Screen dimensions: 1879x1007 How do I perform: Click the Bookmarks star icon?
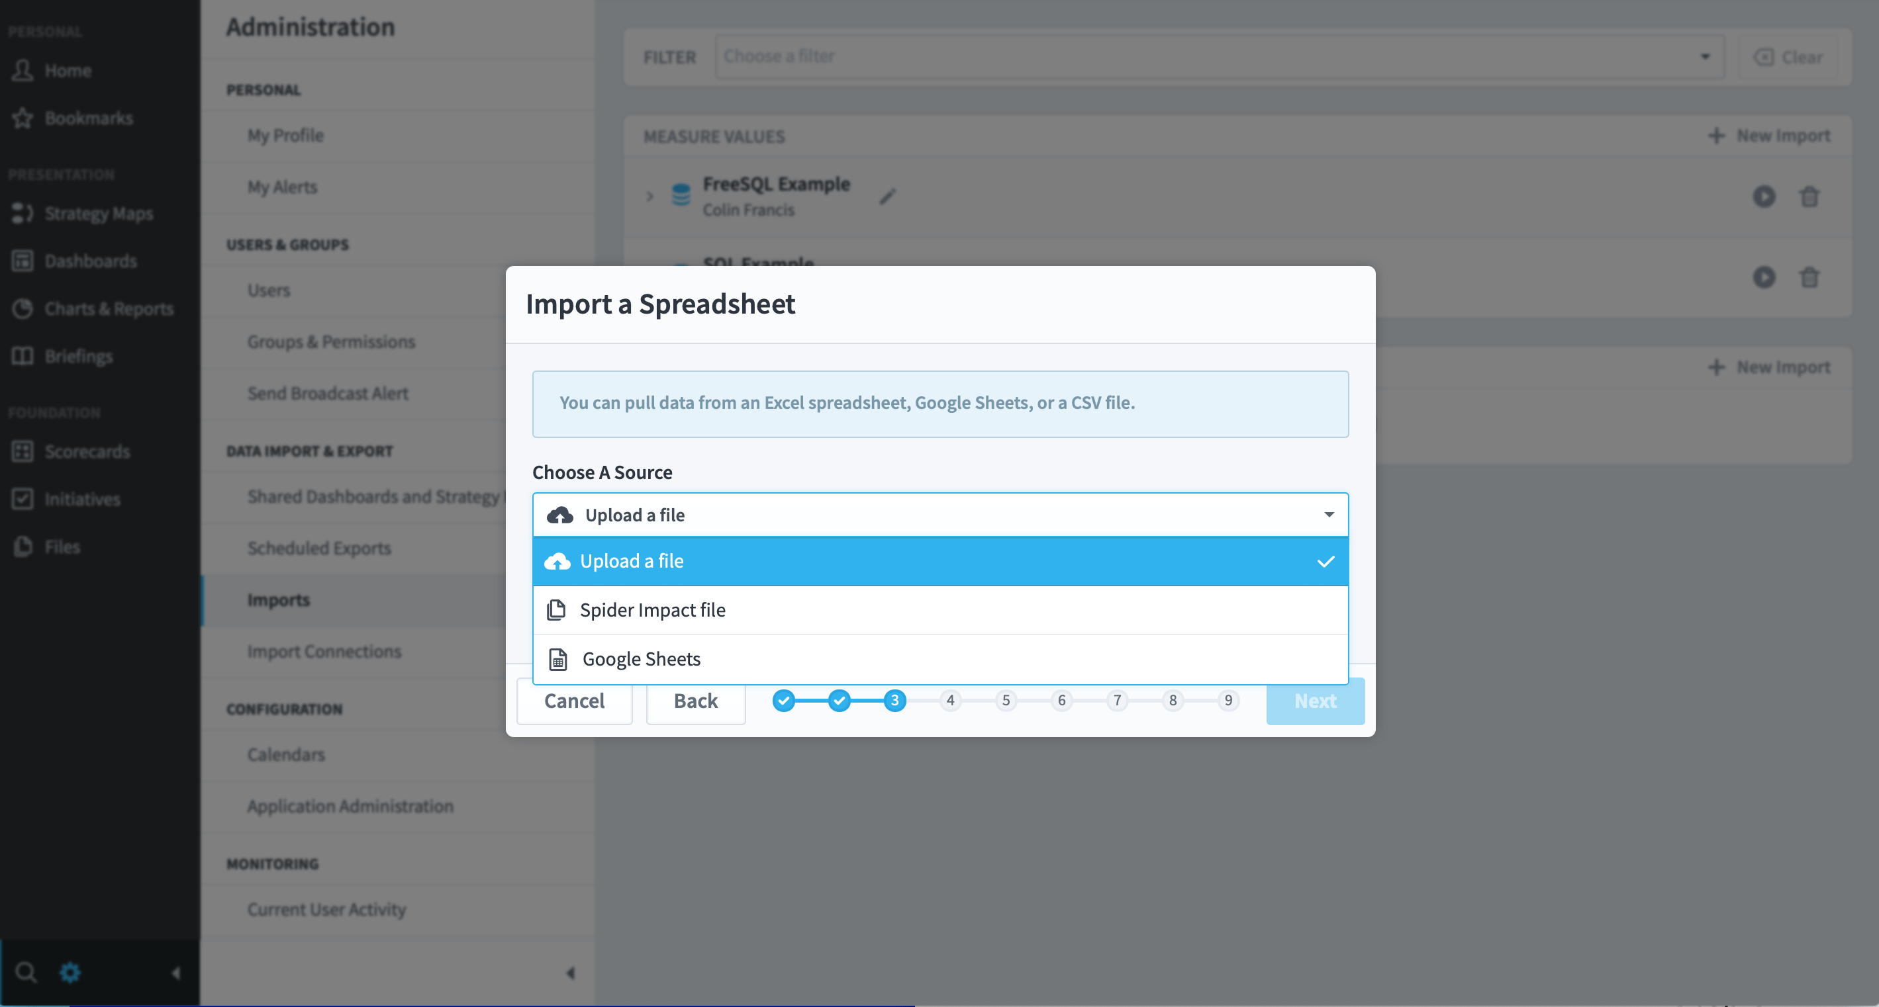(x=23, y=118)
